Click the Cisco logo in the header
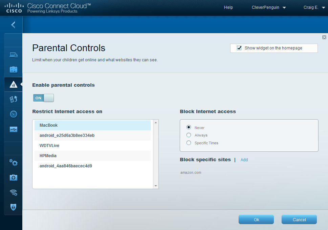The image size is (328, 230). click(14, 8)
